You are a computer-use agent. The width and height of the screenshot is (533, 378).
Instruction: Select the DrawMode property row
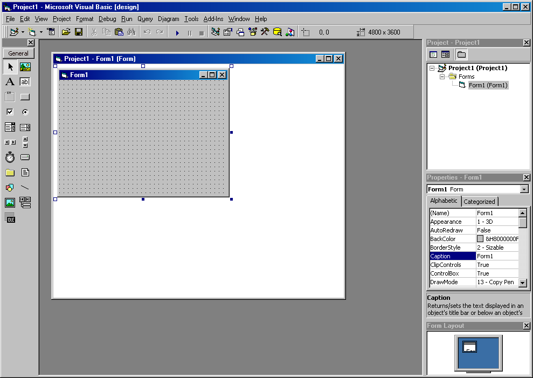[x=474, y=282]
